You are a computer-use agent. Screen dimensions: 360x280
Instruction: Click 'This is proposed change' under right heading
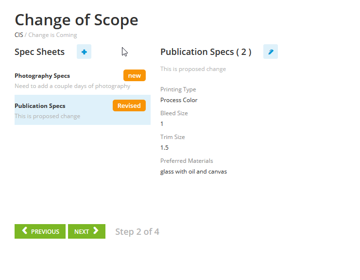(193, 69)
